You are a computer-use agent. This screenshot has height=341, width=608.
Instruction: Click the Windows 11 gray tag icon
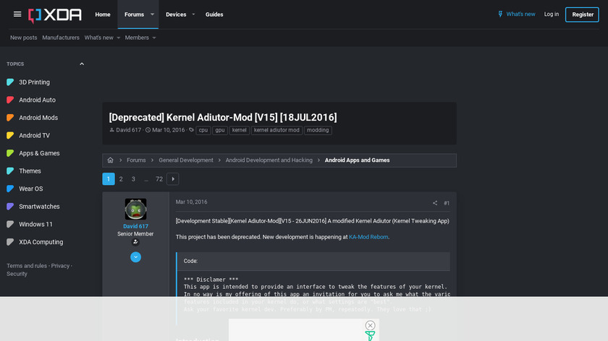click(10, 224)
